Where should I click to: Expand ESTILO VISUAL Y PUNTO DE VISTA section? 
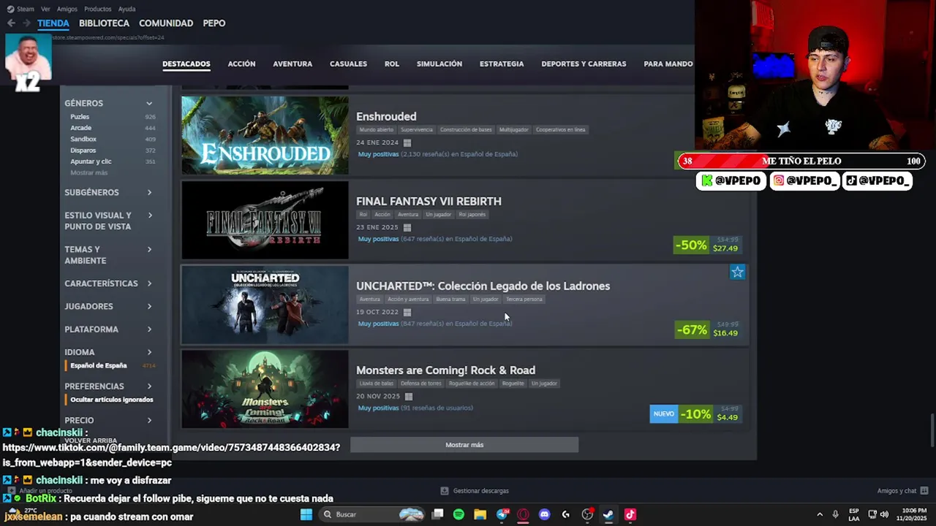tap(110, 221)
